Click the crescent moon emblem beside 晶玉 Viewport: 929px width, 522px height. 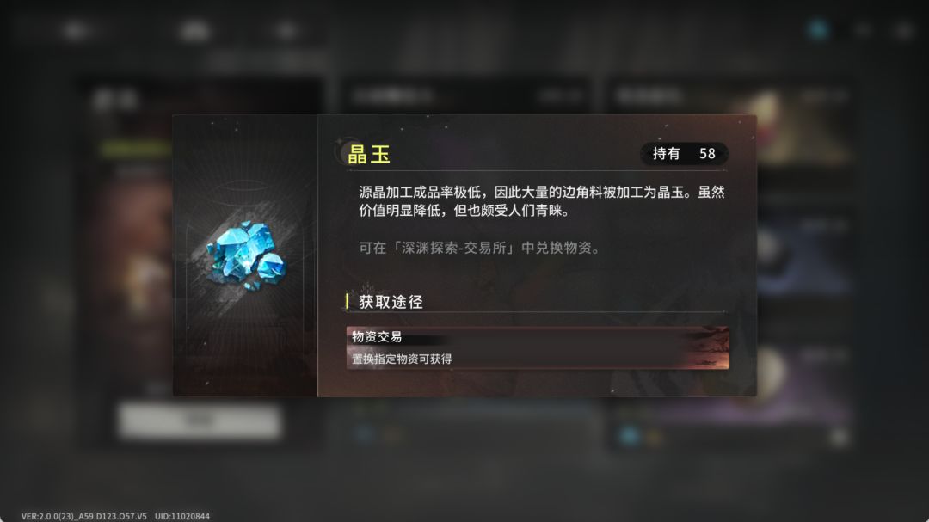(341, 151)
